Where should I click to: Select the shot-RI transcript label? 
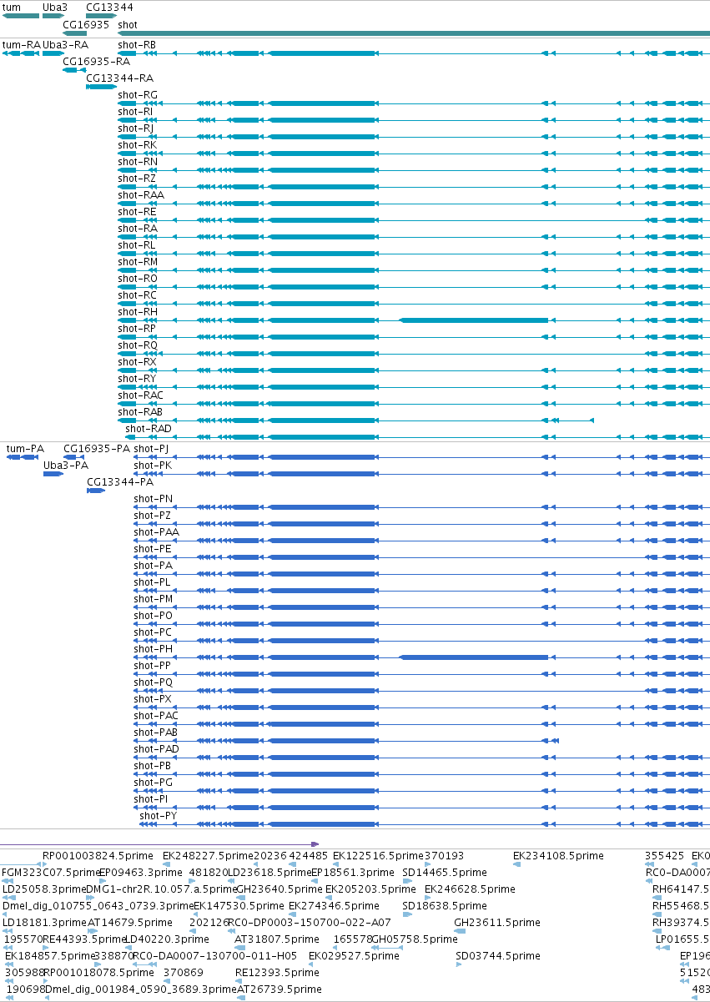135,112
